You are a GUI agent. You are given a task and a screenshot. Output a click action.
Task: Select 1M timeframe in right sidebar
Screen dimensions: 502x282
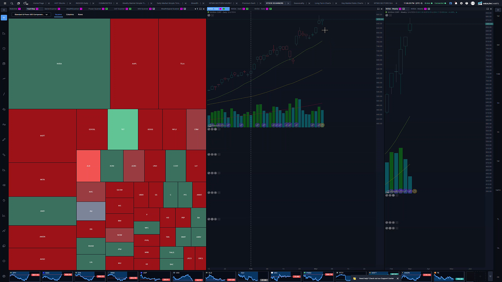(x=498, y=16)
